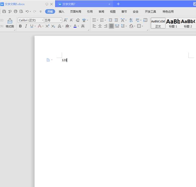Create new document tab with plus button
Screen dimensions: 196x187
pos(118,4)
